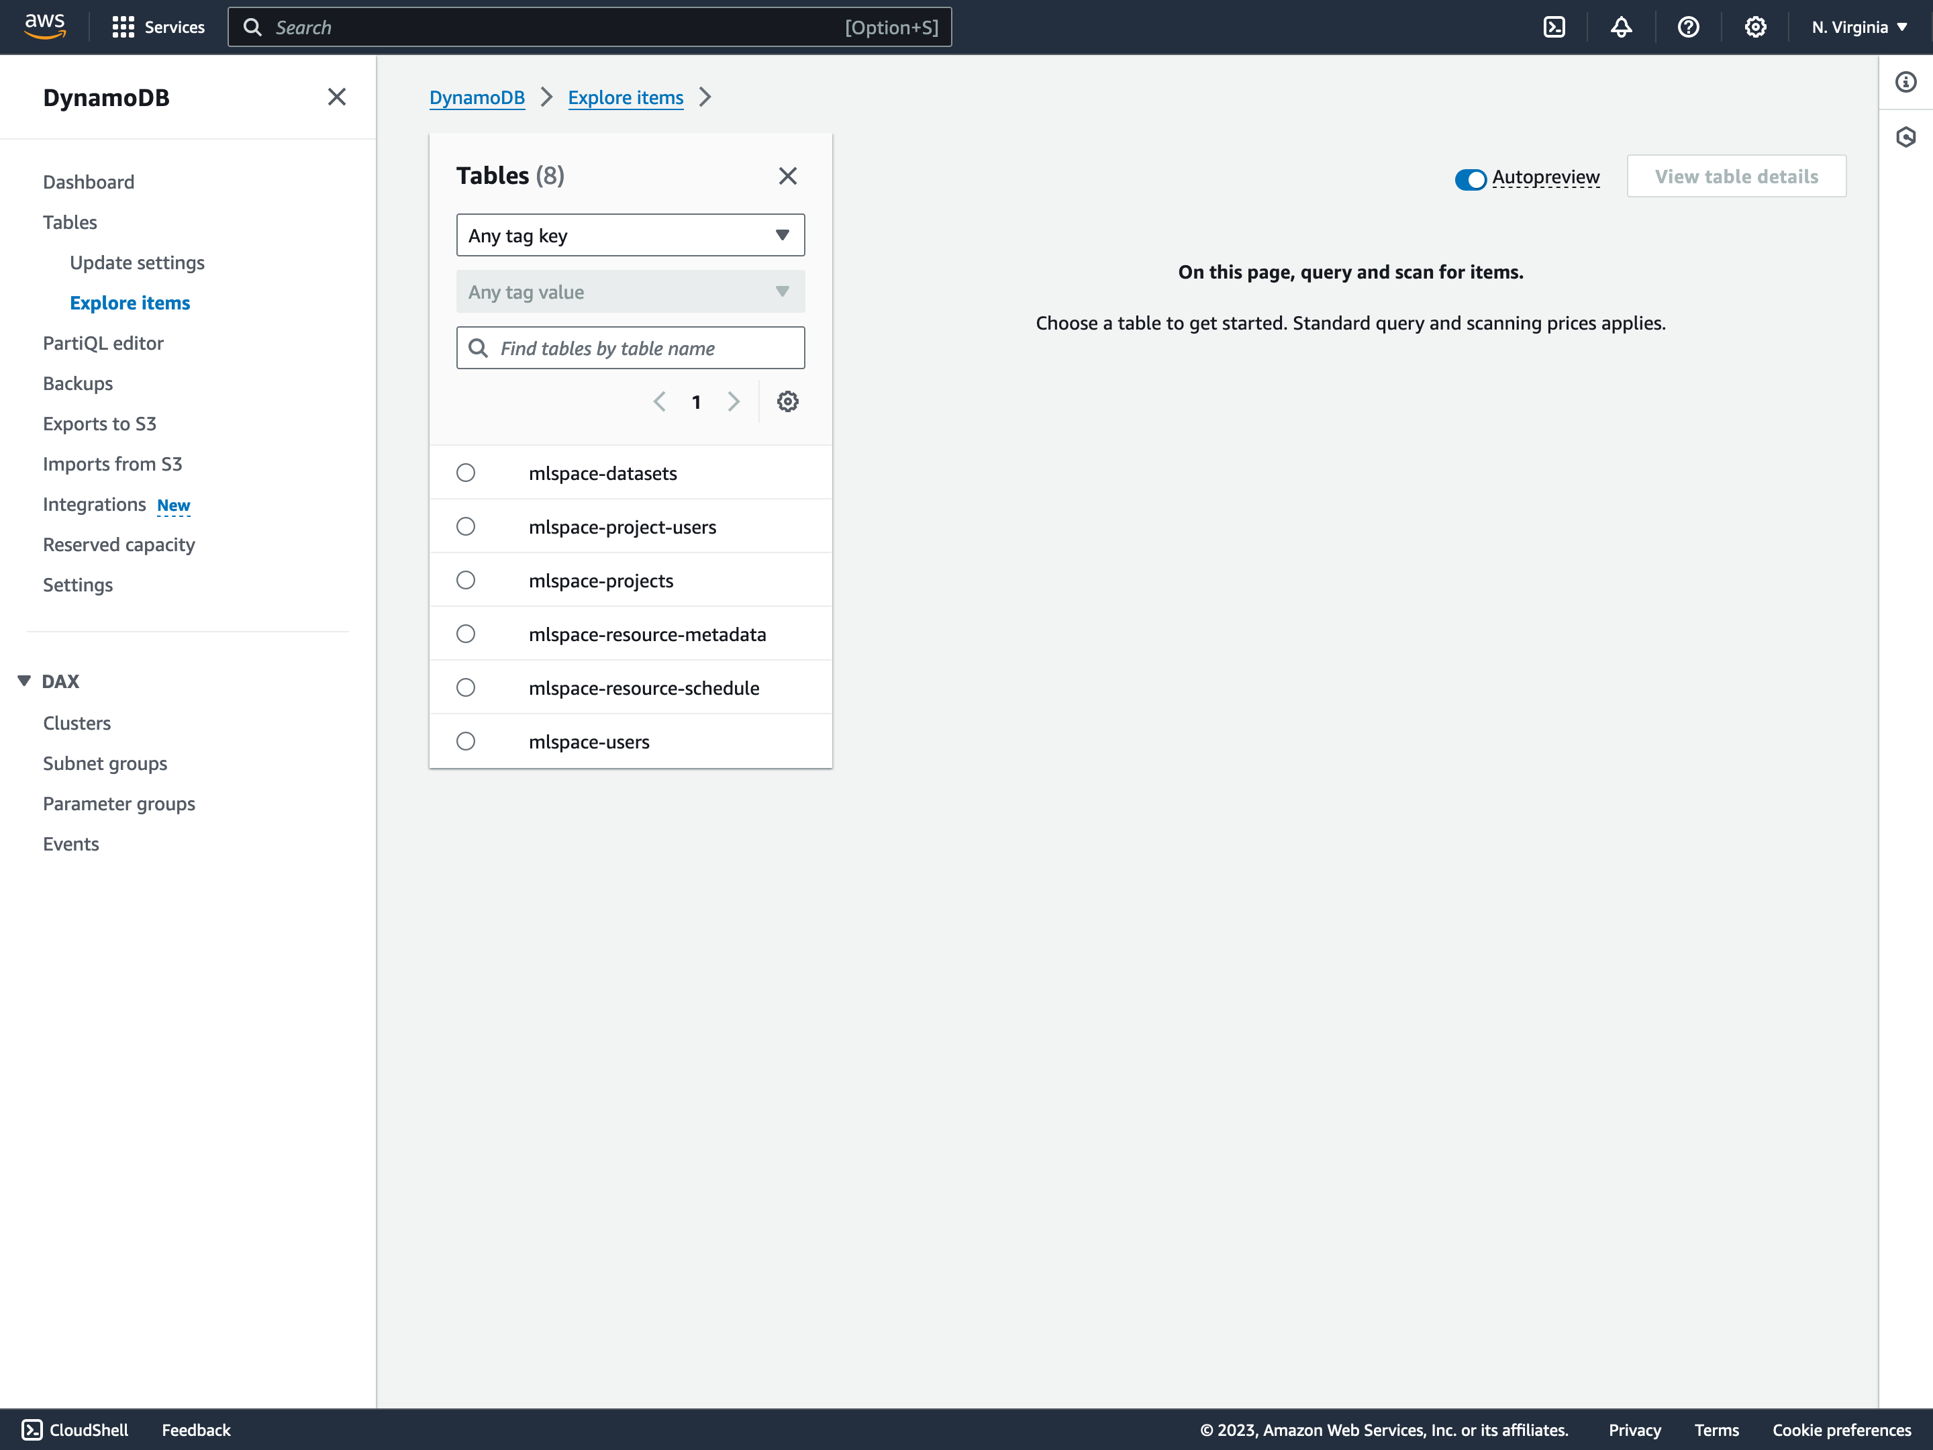Open the AWS home logo

coord(44,26)
